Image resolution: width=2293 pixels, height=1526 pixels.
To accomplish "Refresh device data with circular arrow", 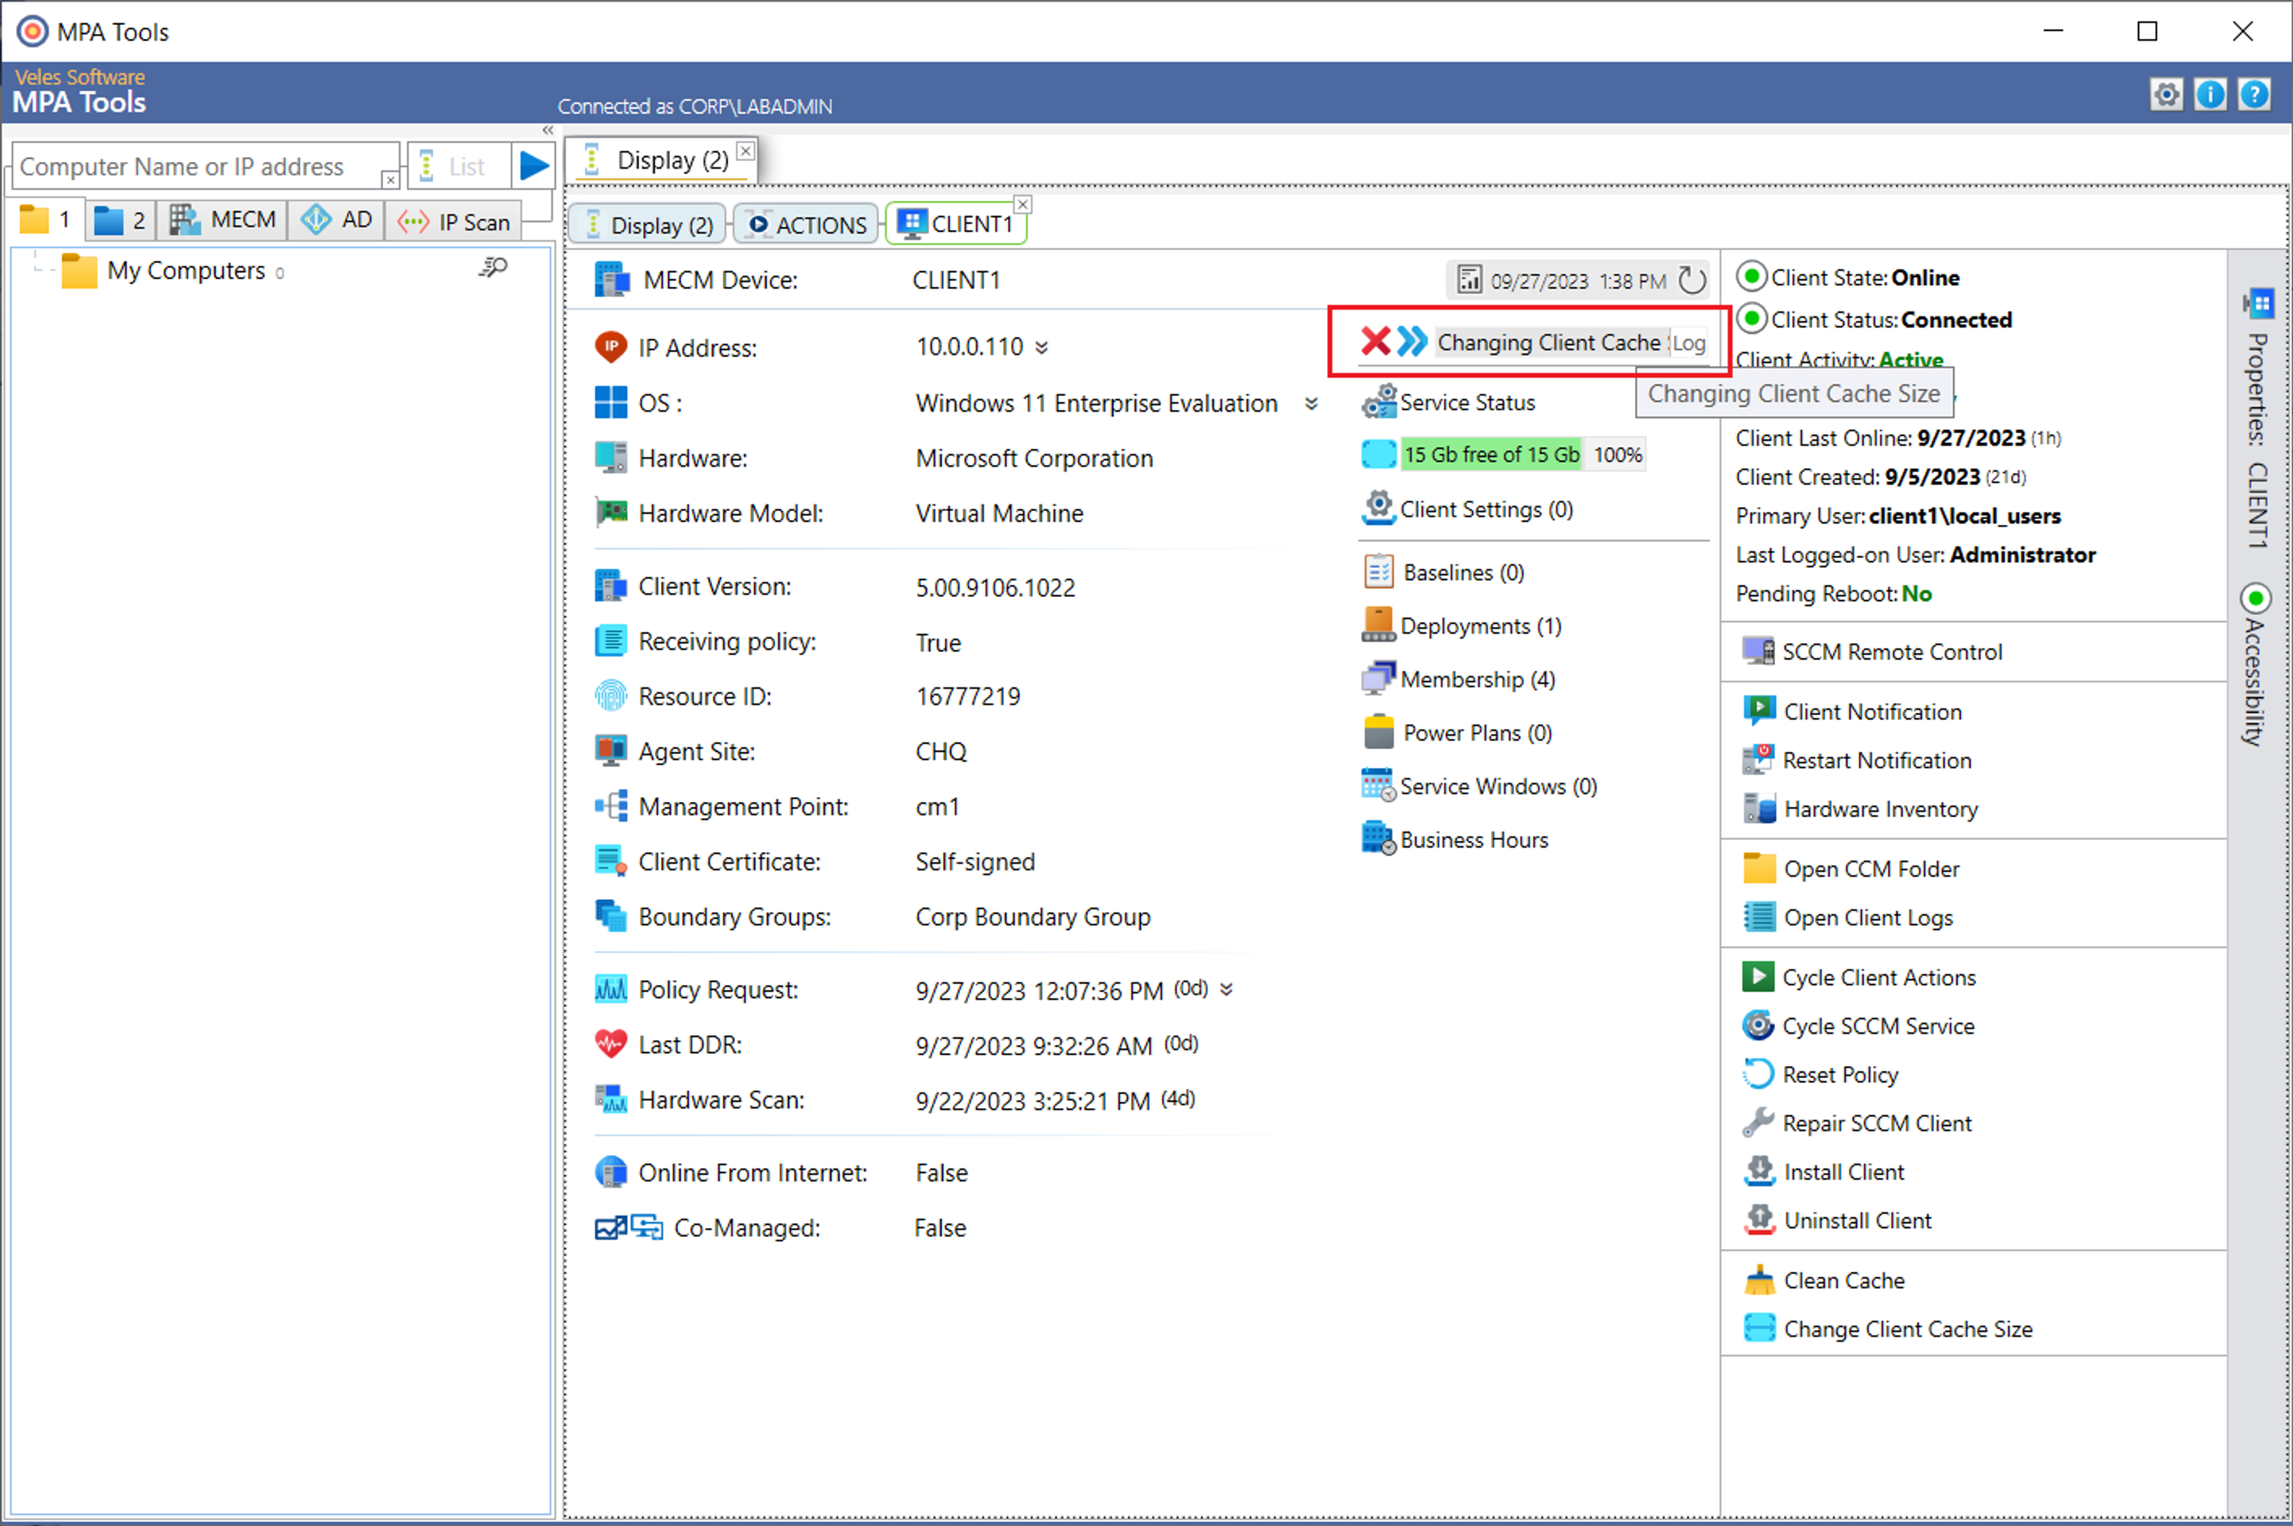I will 1692,280.
